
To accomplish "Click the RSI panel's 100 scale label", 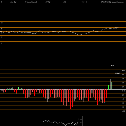I will pos(2,23).
